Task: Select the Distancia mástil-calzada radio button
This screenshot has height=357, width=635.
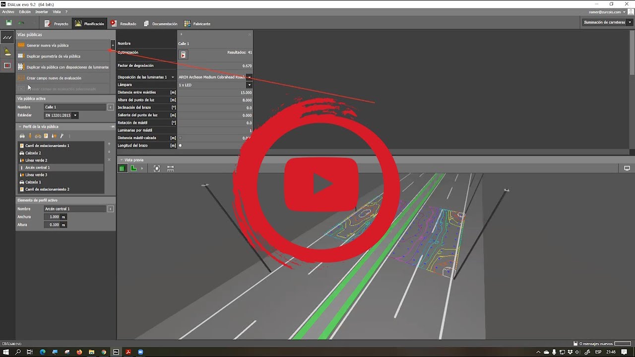Action: [x=180, y=138]
